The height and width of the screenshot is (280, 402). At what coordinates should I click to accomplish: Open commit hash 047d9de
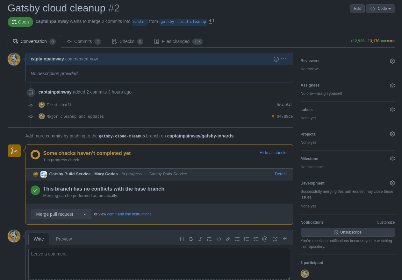[285, 116]
